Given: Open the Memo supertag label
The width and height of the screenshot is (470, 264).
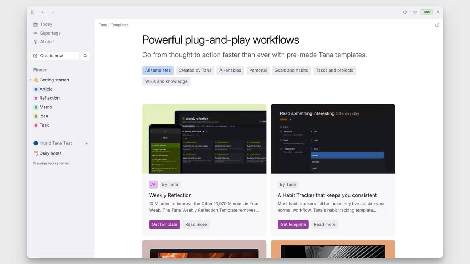Looking at the screenshot, I should tap(46, 107).
